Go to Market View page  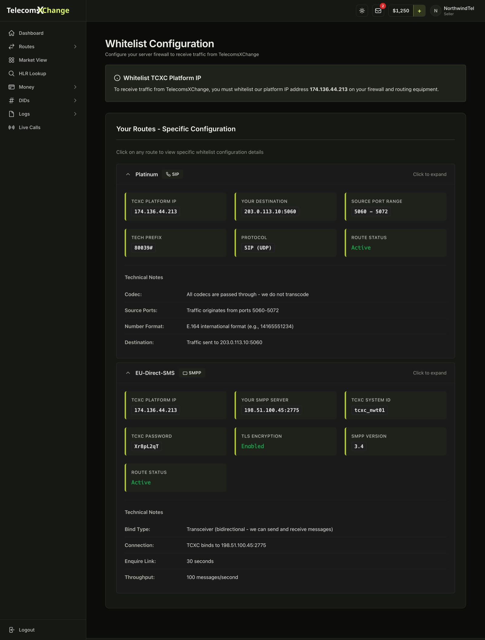pyautogui.click(x=43, y=60)
